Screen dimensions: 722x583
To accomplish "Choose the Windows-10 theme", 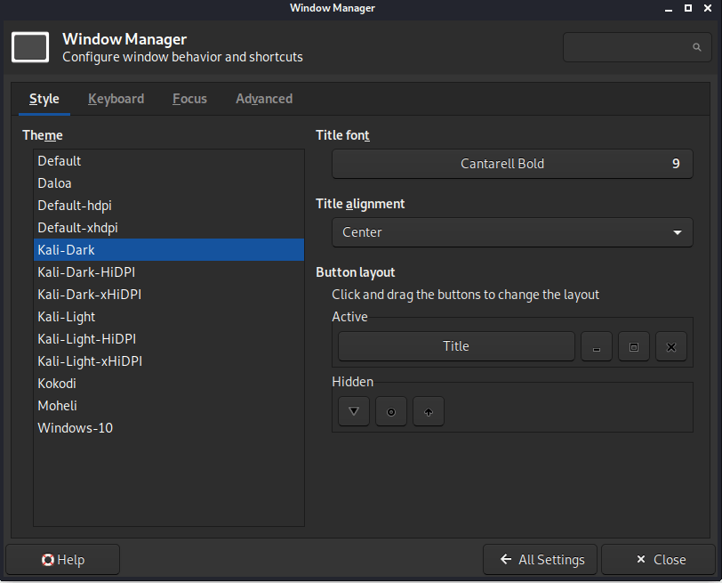I will tap(75, 428).
